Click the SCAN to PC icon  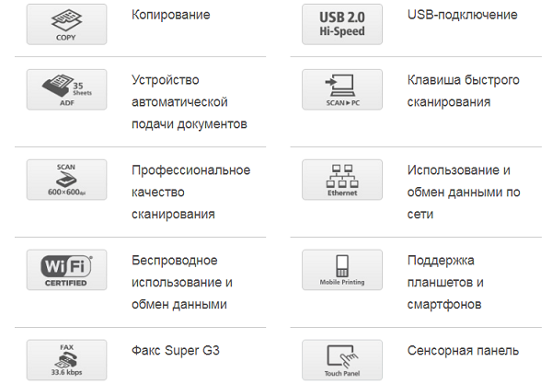tap(342, 89)
